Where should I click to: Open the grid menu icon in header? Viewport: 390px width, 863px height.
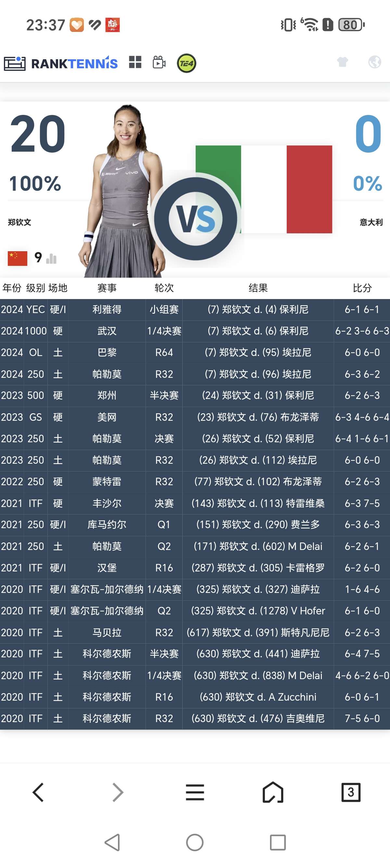[x=135, y=62]
